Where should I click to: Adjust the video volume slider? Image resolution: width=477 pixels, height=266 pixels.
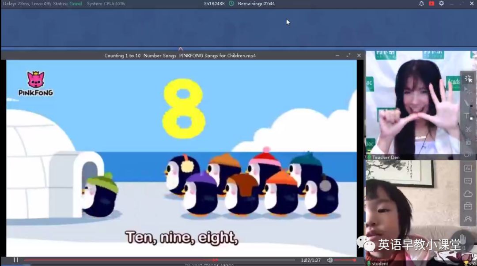(x=345, y=260)
